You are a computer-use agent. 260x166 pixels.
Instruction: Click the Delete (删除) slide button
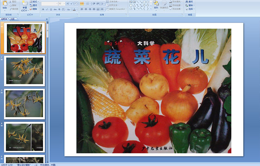pyautogui.click(x=33, y=9)
